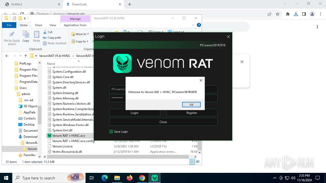This screenshot has height=183, width=326.
Task: Open the File tab in Explorer
Action: (x=9, y=25)
